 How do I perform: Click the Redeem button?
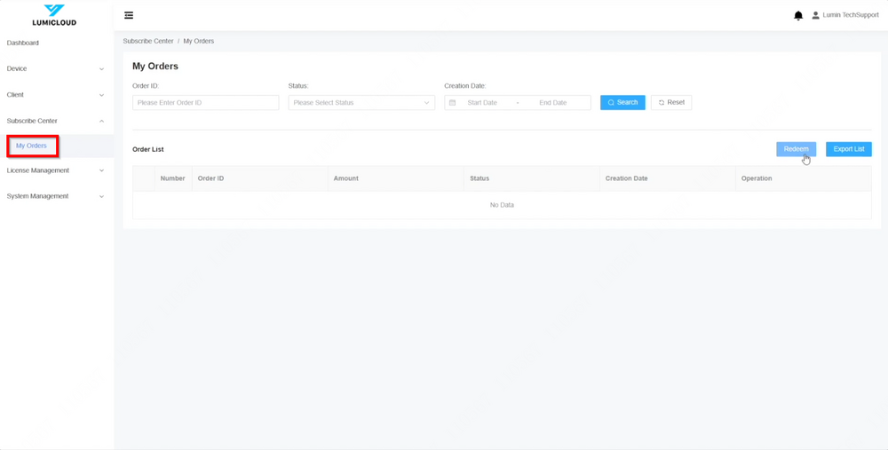(796, 149)
